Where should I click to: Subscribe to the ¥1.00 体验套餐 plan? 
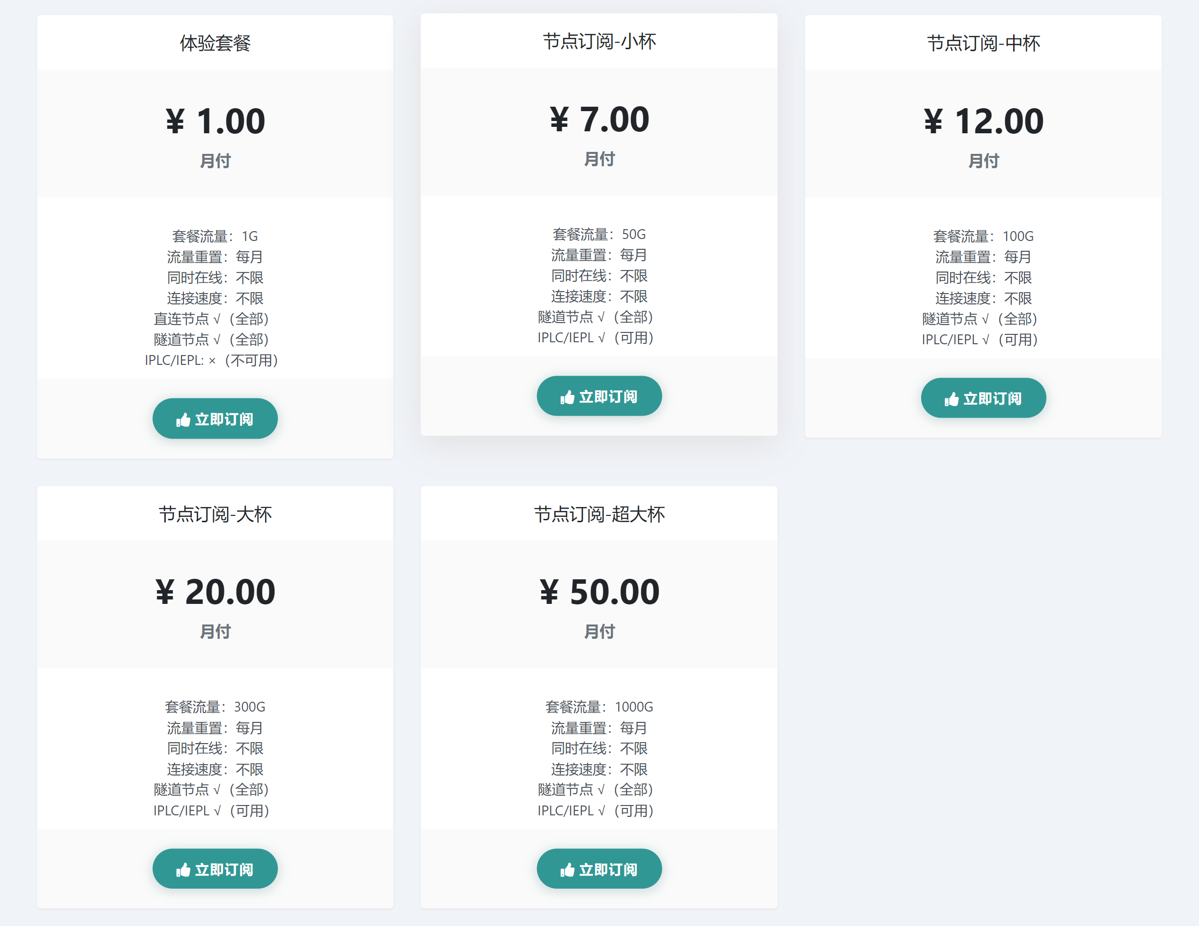(215, 419)
